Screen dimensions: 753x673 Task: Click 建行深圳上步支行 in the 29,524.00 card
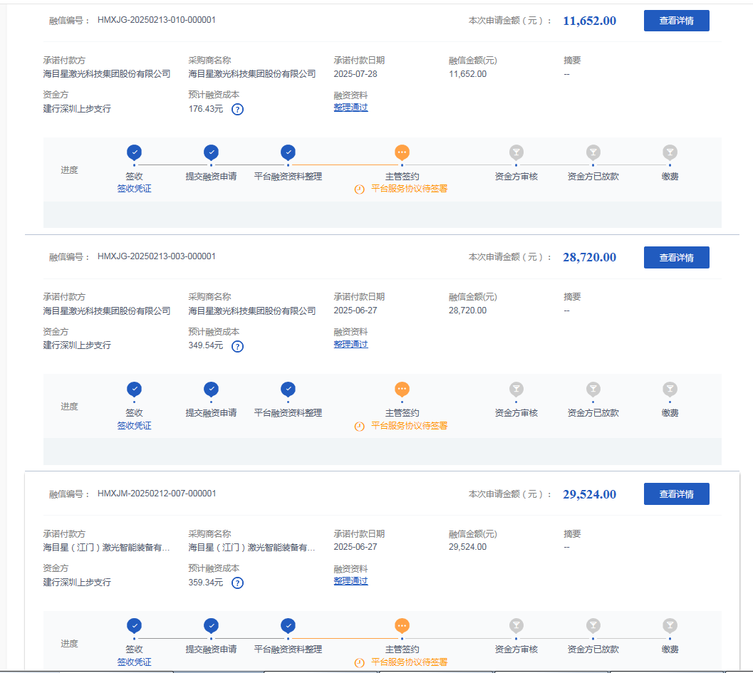(77, 583)
